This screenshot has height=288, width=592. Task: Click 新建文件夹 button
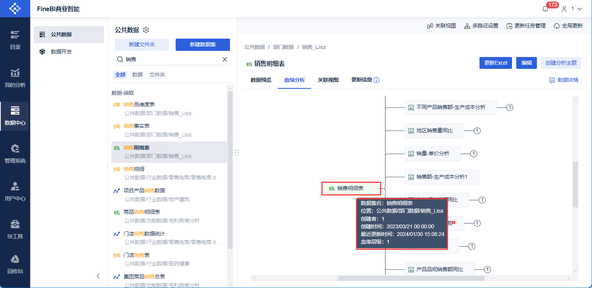[x=142, y=45]
